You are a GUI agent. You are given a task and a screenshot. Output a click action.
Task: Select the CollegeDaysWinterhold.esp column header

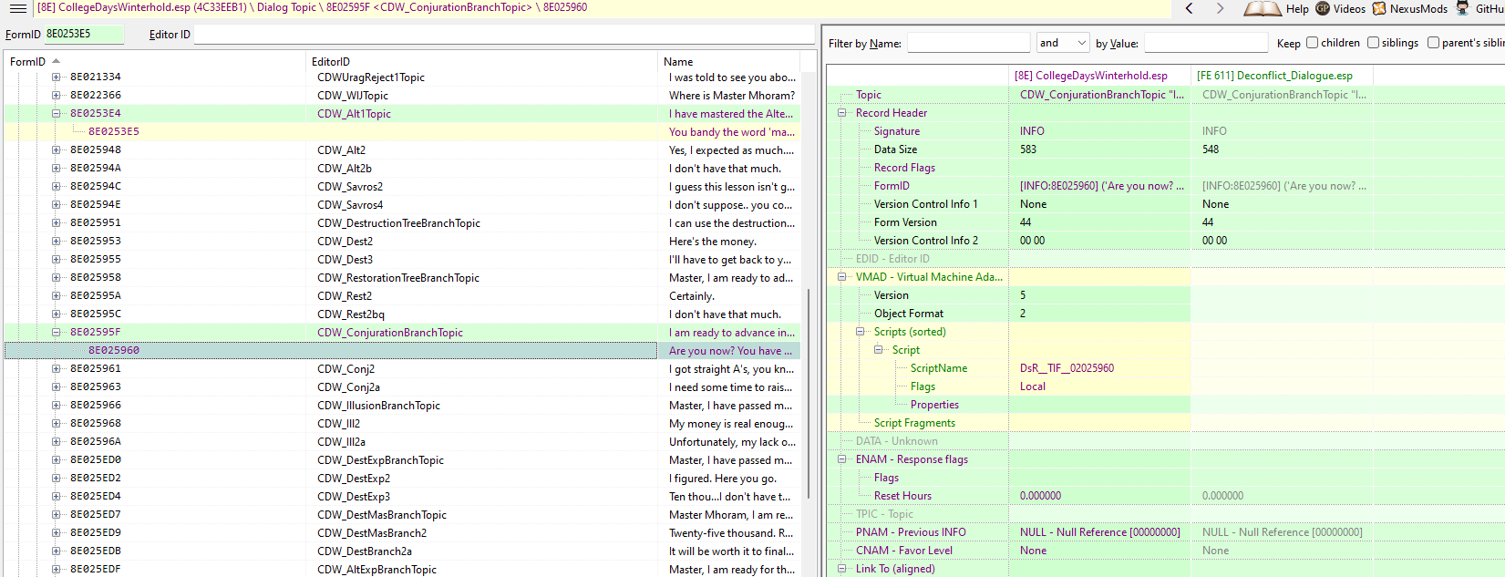click(1099, 76)
